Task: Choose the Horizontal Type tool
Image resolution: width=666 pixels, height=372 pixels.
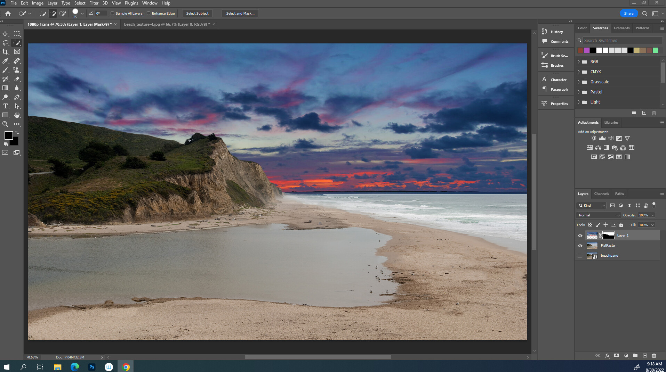Action: click(x=5, y=106)
